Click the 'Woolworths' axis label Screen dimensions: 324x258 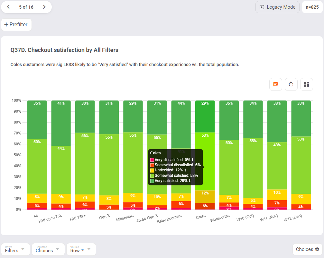220,218
